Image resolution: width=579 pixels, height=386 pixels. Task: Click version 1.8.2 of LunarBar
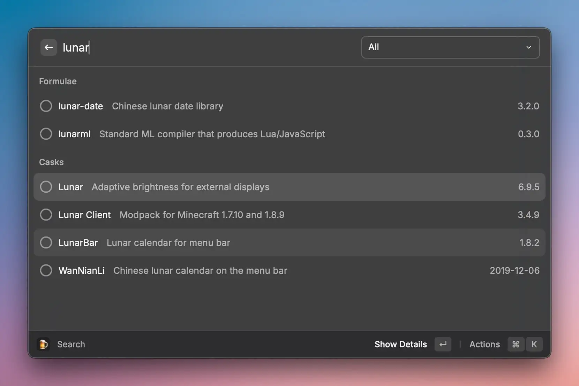pos(529,242)
